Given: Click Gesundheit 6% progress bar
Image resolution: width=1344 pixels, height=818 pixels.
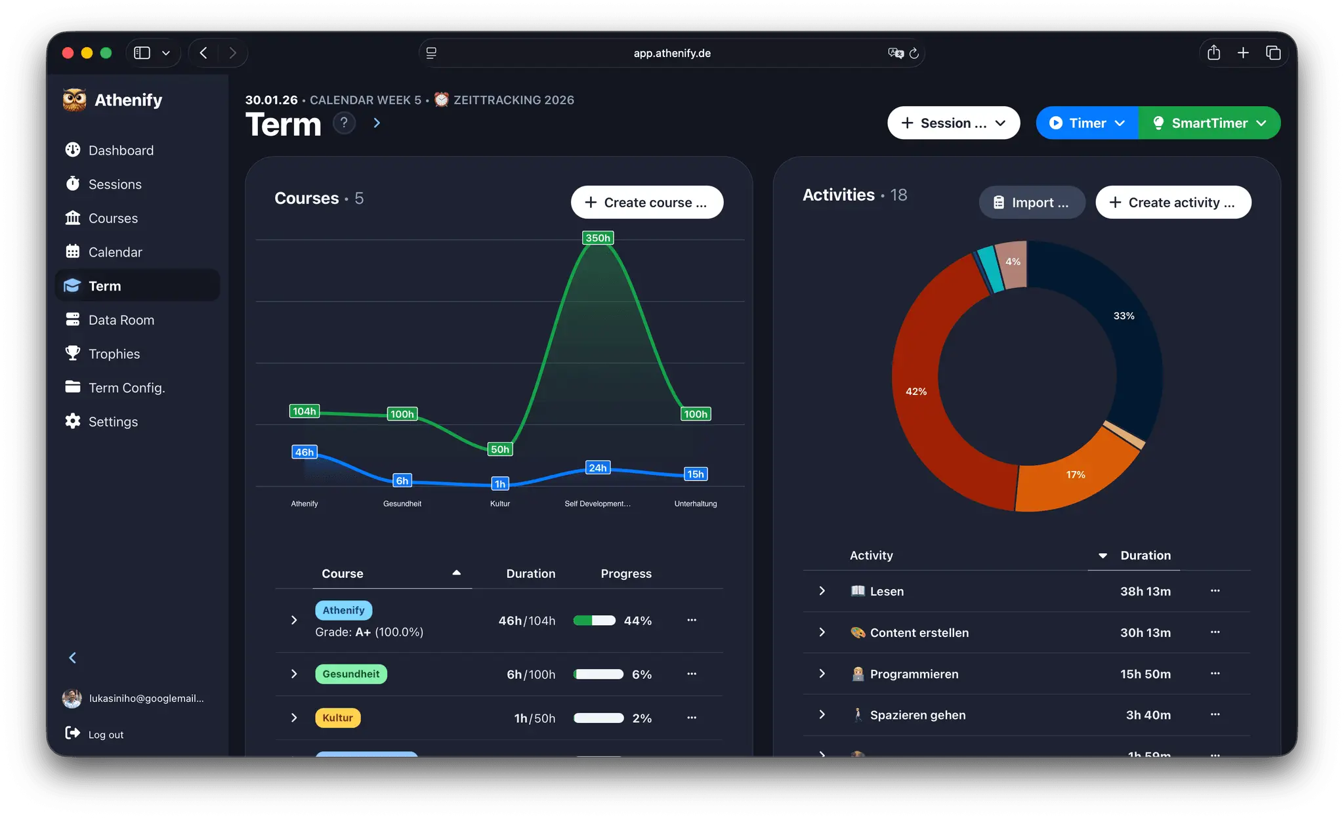Looking at the screenshot, I should [598, 674].
